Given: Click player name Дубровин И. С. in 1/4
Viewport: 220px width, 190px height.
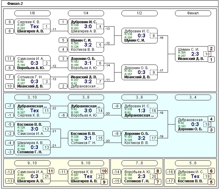Looking at the screenshot, I should [x=84, y=22].
